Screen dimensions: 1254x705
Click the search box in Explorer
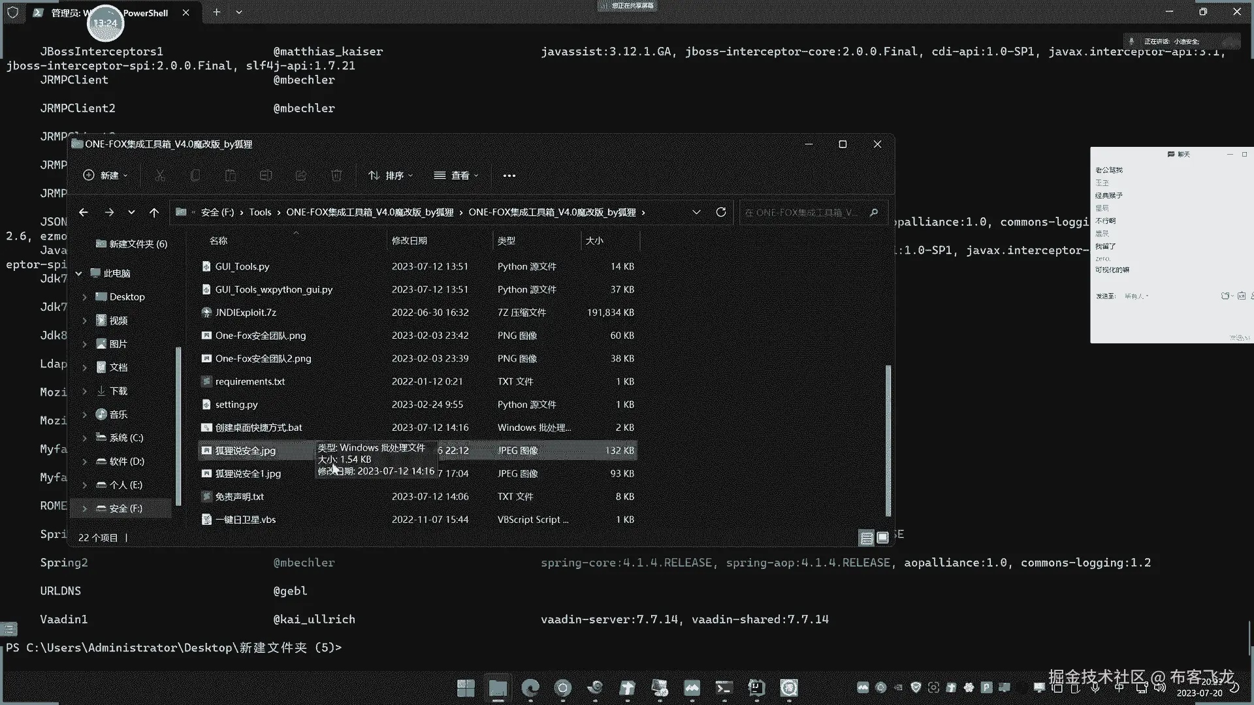tap(802, 212)
